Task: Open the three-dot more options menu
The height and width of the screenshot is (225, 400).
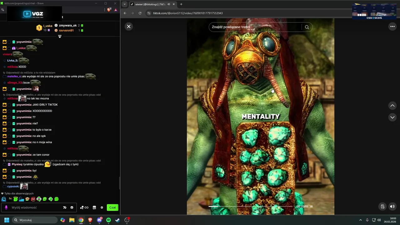Action: point(392,27)
